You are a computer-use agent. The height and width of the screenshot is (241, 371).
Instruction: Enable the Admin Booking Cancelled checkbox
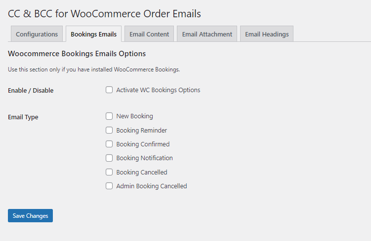[x=109, y=186]
